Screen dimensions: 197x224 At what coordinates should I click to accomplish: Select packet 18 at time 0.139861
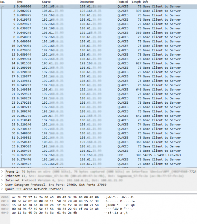[x=99, y=81]
